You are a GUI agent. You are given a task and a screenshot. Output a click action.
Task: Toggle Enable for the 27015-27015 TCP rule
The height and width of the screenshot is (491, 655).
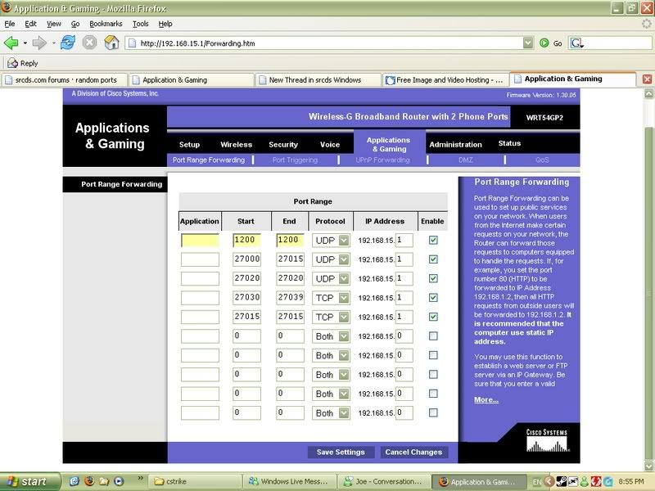(433, 317)
